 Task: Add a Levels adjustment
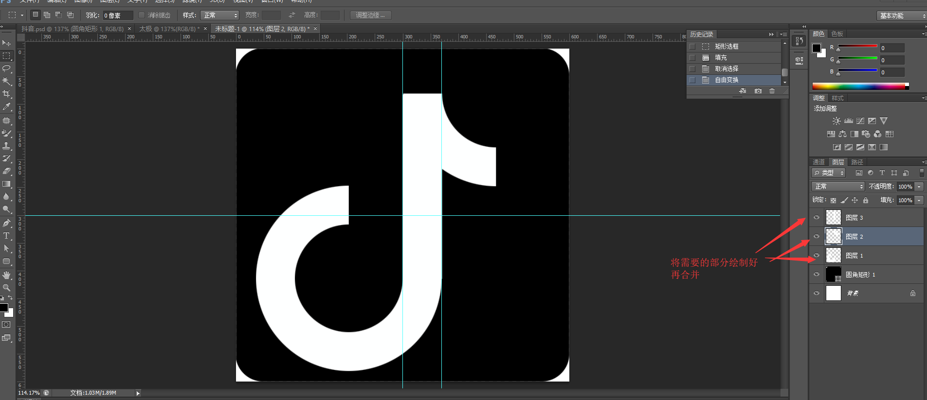click(848, 121)
